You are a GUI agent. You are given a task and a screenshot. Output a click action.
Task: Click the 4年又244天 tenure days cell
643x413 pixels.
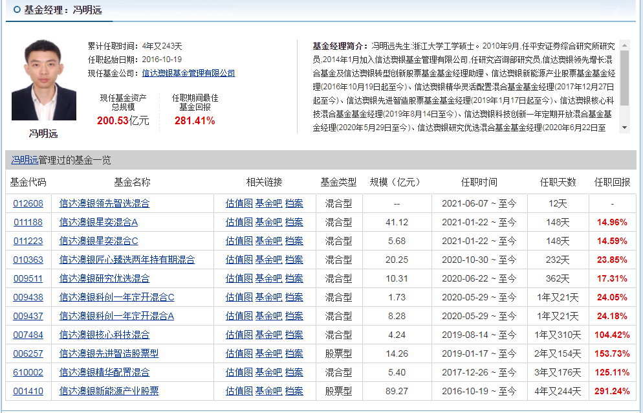[x=558, y=391]
